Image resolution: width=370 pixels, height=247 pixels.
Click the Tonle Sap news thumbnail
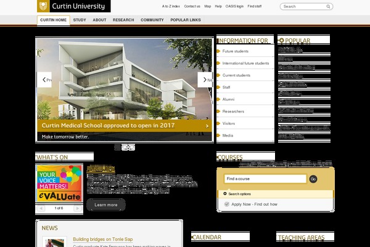54,242
